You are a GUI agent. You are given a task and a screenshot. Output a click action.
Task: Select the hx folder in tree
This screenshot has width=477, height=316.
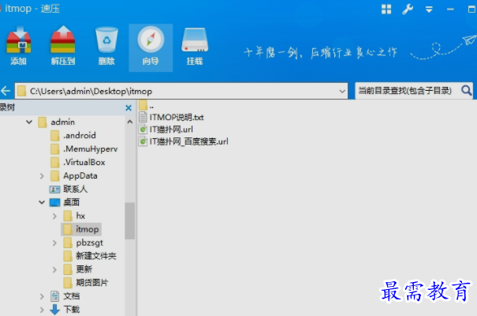(x=74, y=216)
